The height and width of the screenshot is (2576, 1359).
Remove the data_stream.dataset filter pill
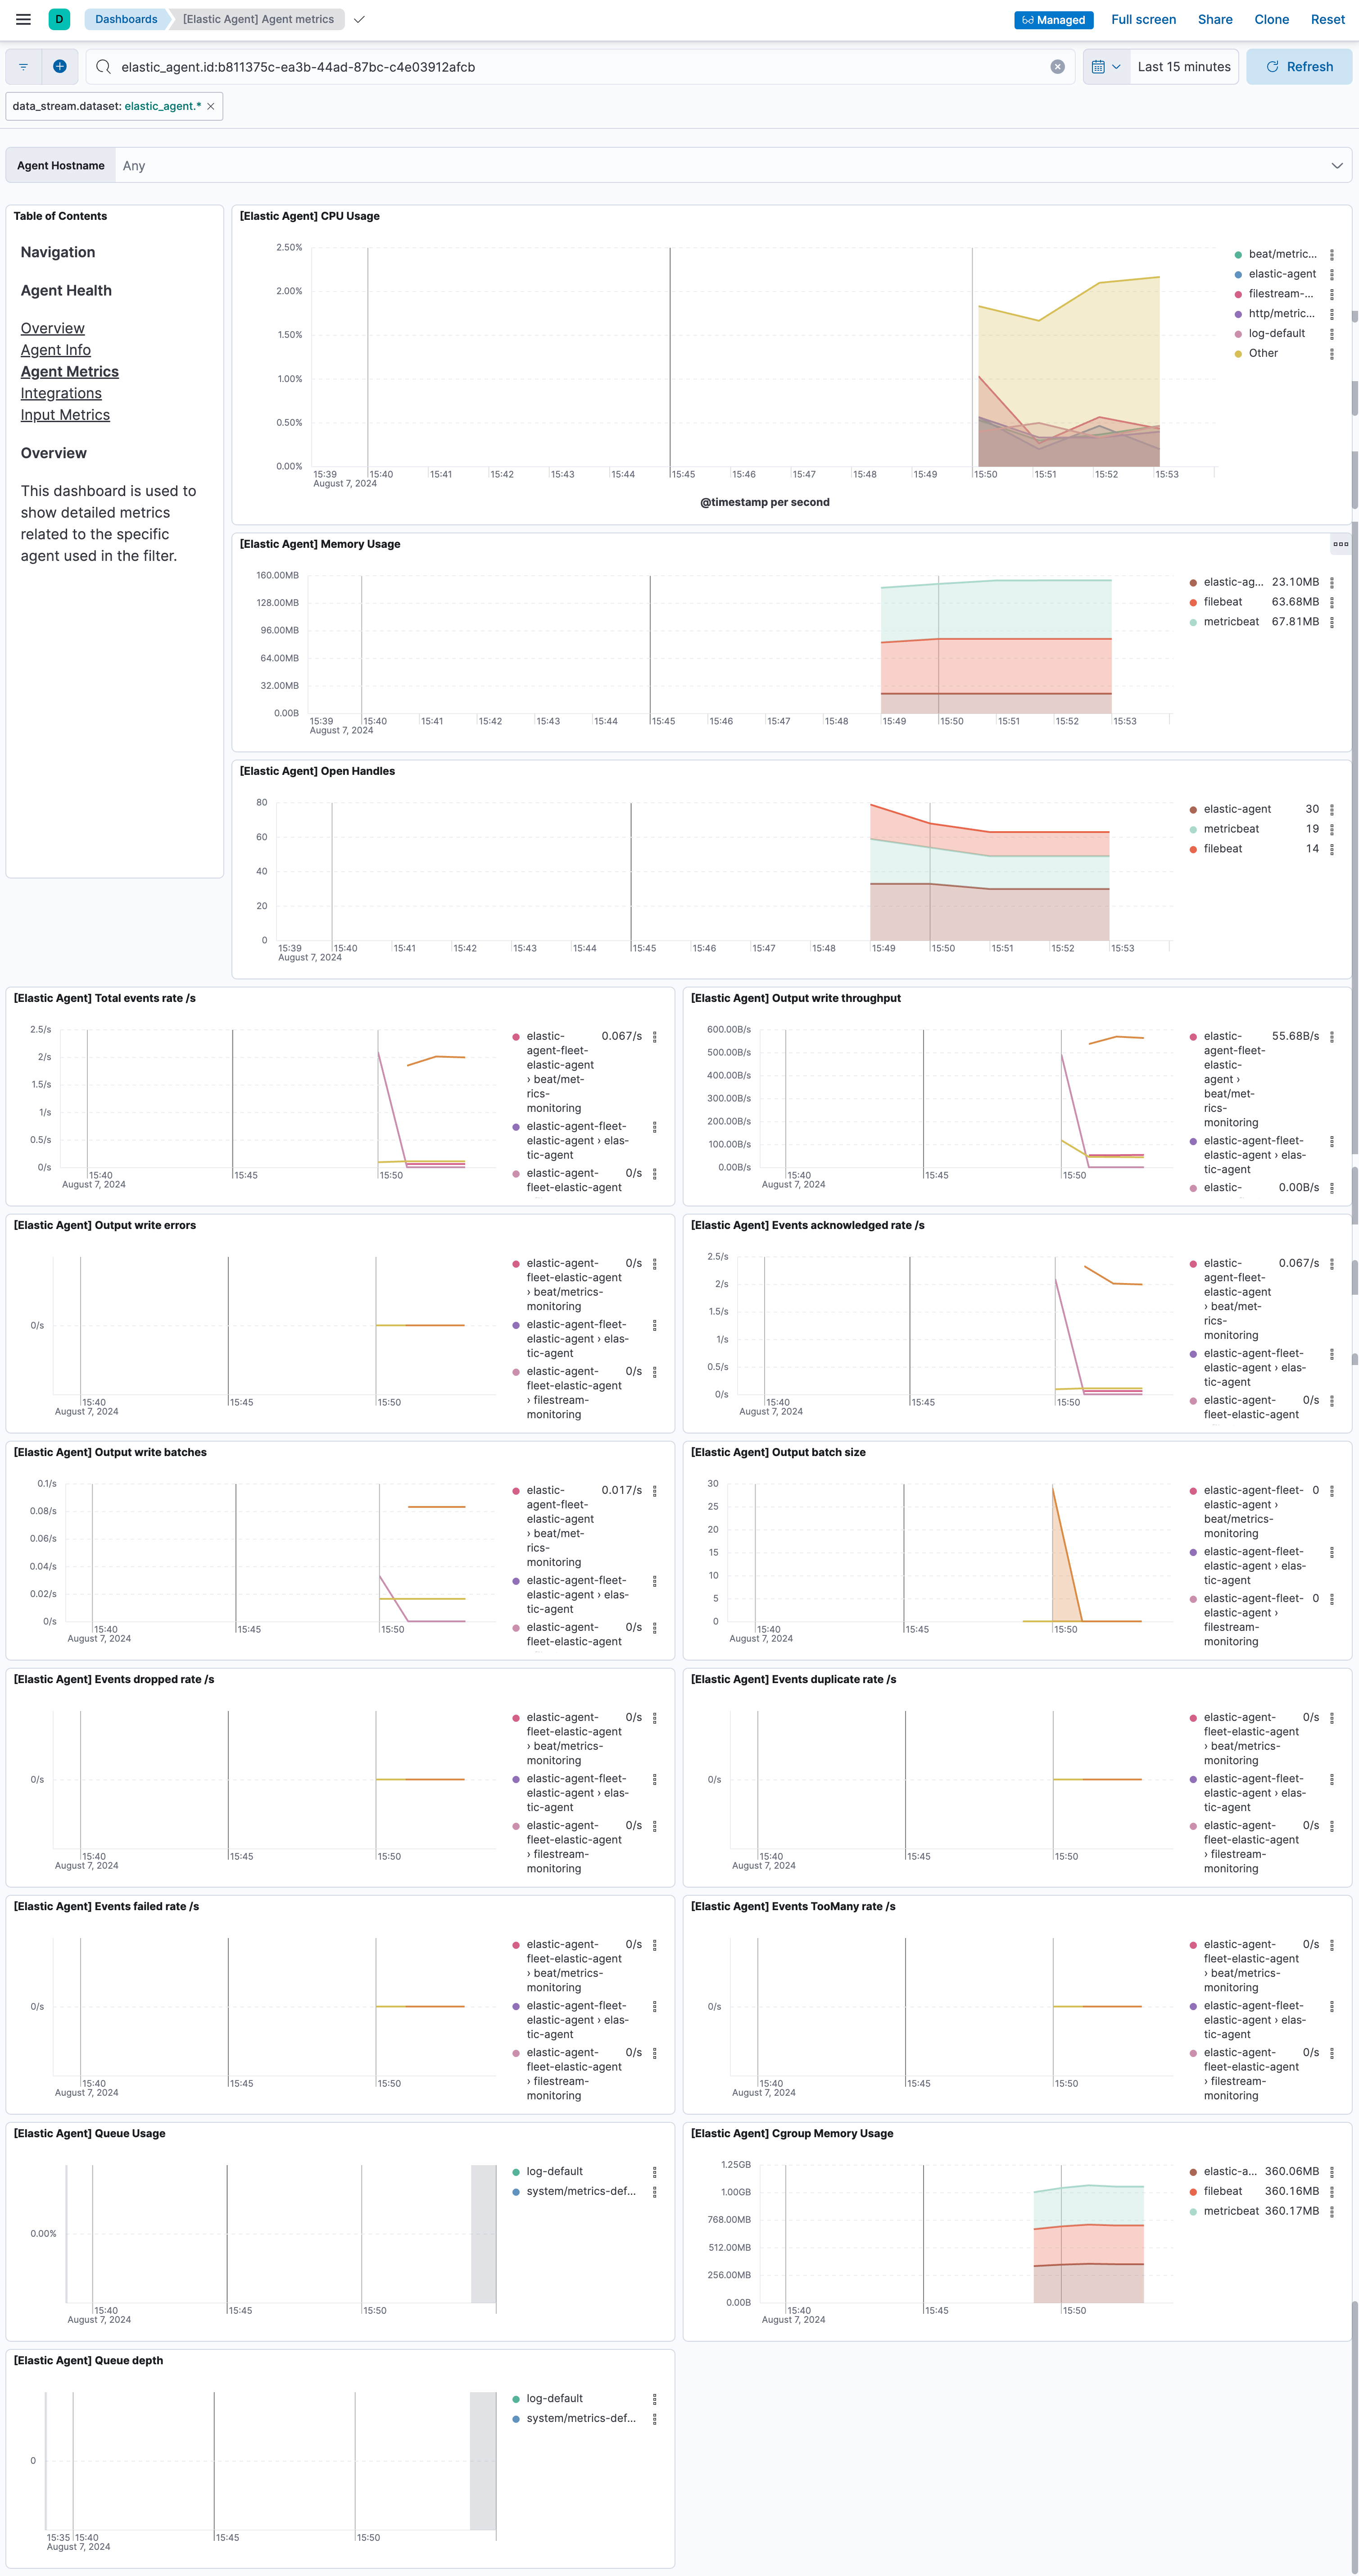(211, 106)
